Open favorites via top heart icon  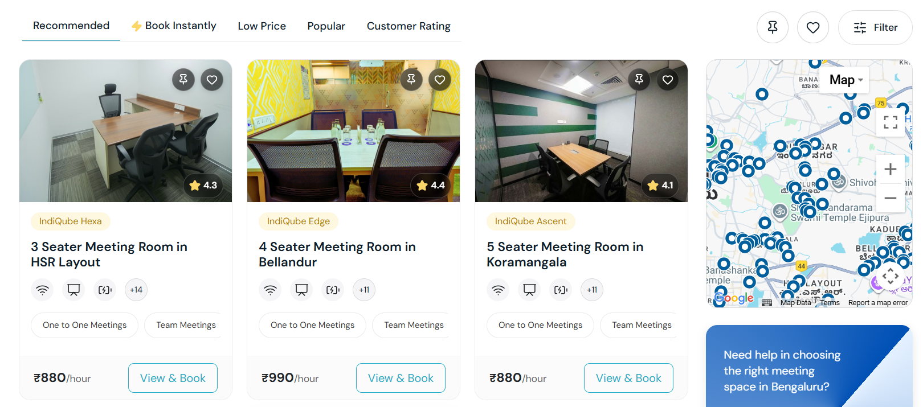coord(812,27)
